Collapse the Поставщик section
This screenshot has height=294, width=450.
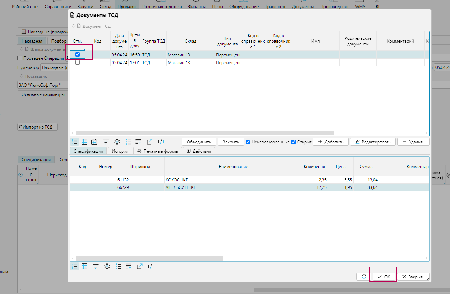[x=21, y=76]
